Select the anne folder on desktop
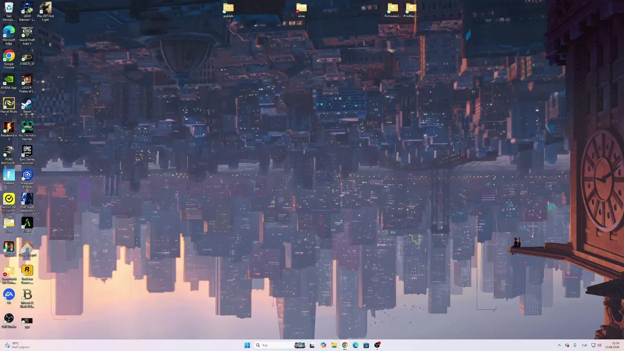This screenshot has height=351, width=624. (301, 10)
